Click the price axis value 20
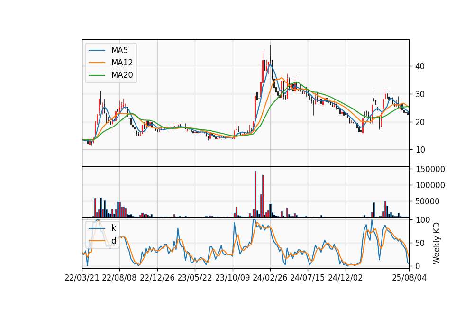The height and width of the screenshot is (327, 455). (x=419, y=122)
